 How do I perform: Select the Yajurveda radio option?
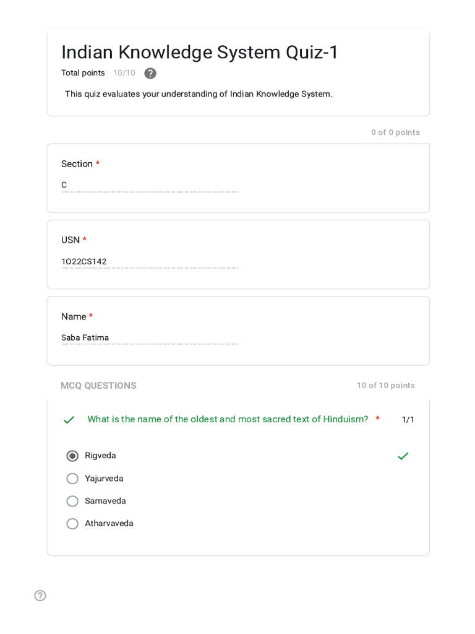72,479
